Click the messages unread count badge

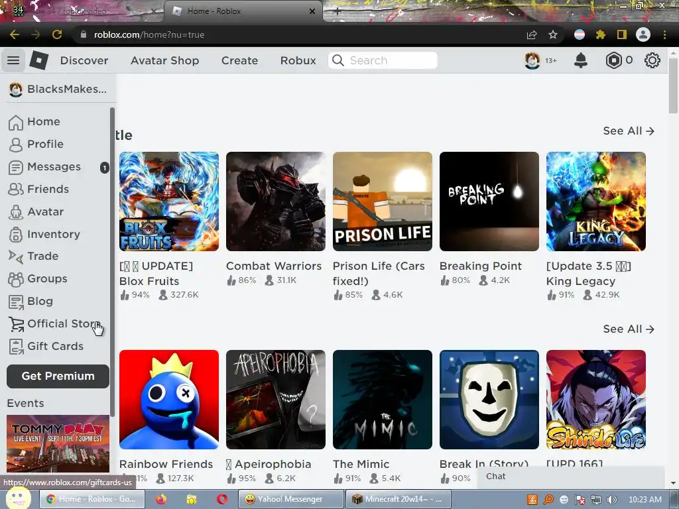104,168
